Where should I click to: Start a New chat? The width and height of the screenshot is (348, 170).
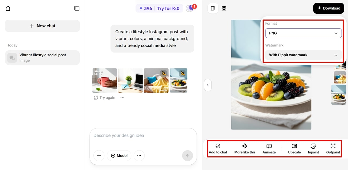coord(42,26)
